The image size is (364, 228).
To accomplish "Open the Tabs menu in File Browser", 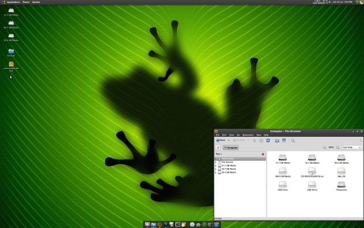I will (x=259, y=135).
